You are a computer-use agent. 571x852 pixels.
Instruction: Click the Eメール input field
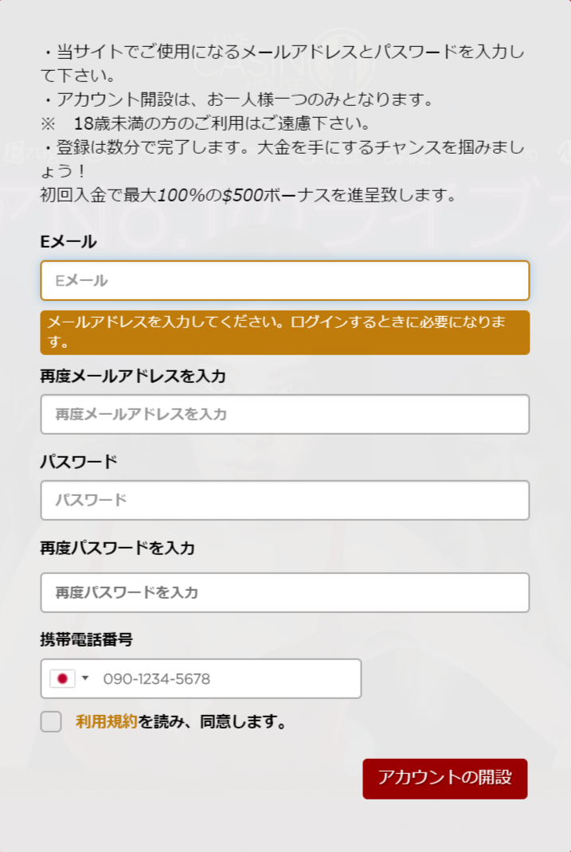coord(285,280)
